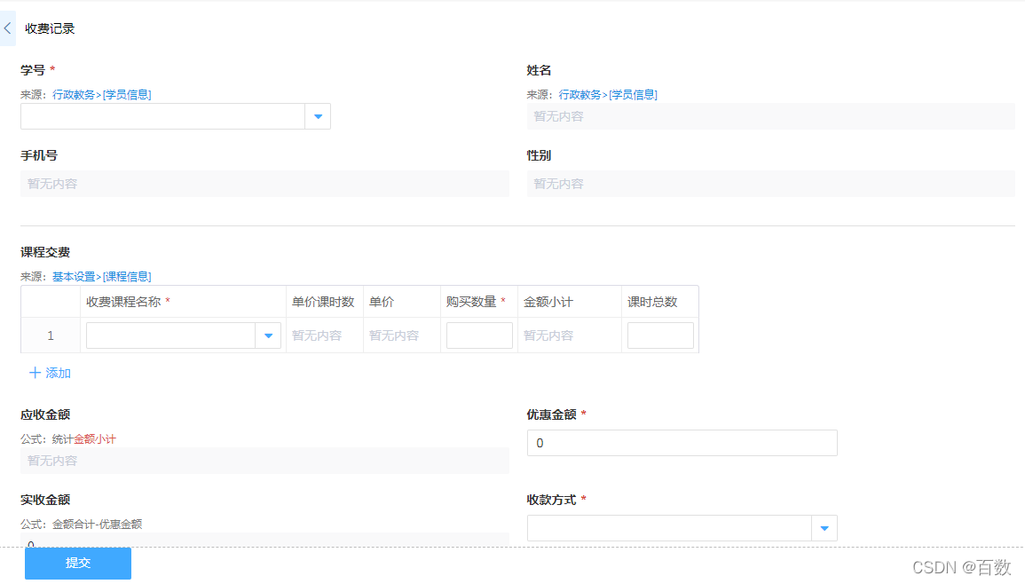
Task: Click the 金额小计 cell in row 1
Action: click(x=570, y=335)
